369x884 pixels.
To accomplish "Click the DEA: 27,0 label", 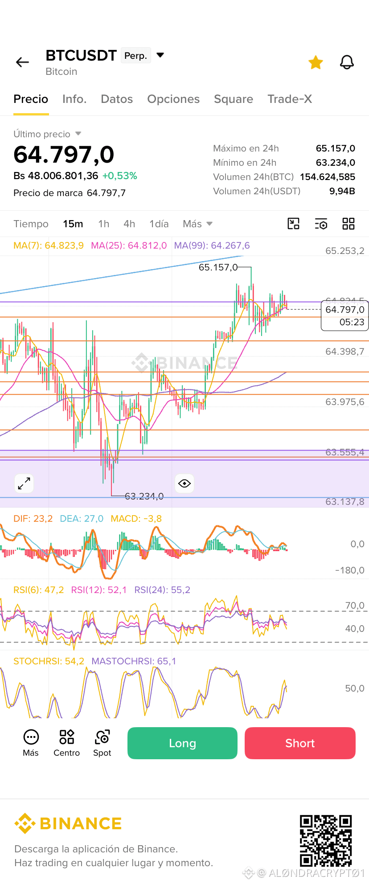I will [x=82, y=519].
